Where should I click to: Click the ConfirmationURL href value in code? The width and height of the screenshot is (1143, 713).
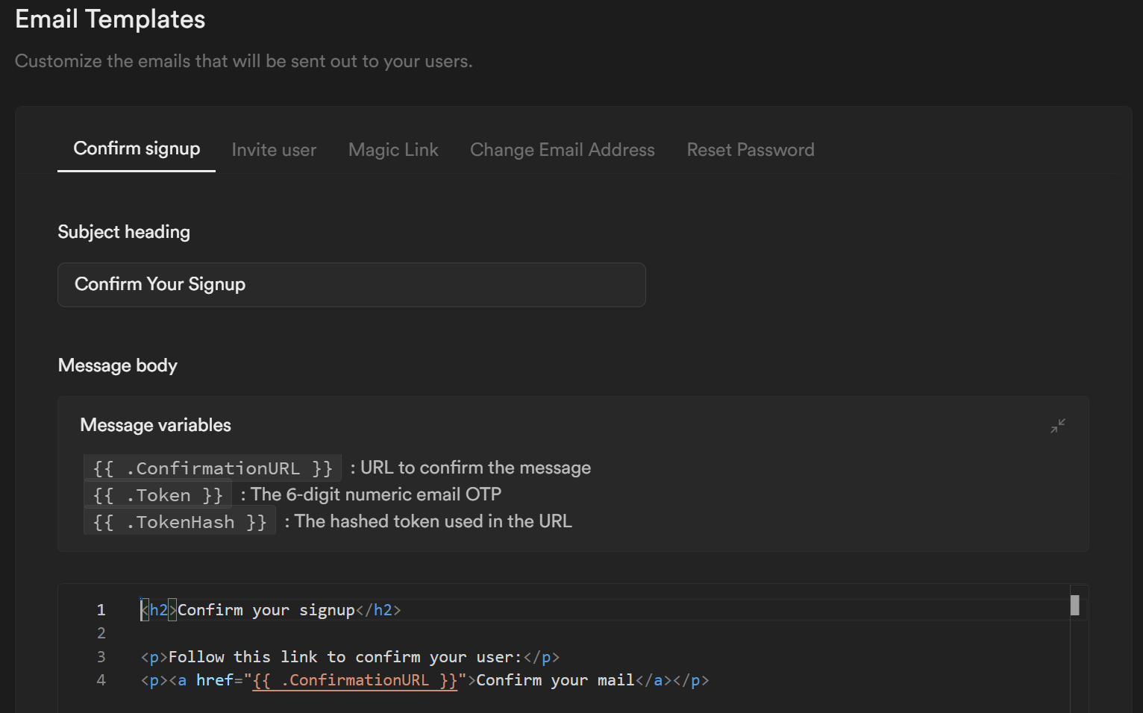pos(354,680)
